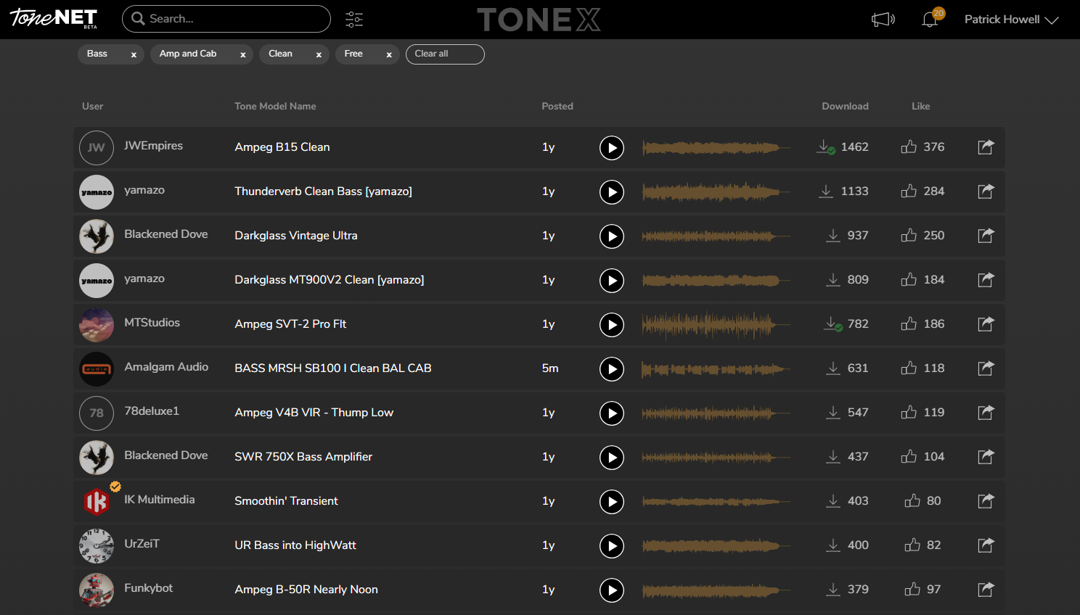Remove the Clean filter tag
This screenshot has height=615, width=1080.
click(319, 54)
